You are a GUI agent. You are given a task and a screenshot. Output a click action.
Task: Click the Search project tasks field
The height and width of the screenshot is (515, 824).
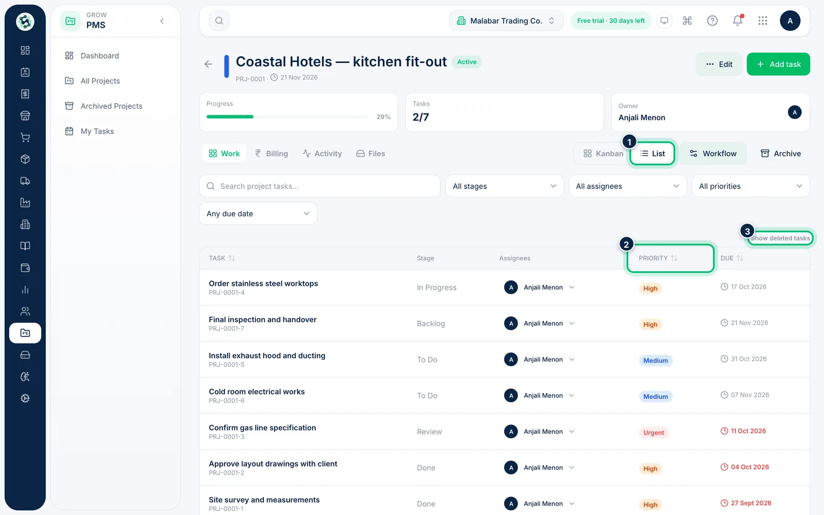point(320,186)
